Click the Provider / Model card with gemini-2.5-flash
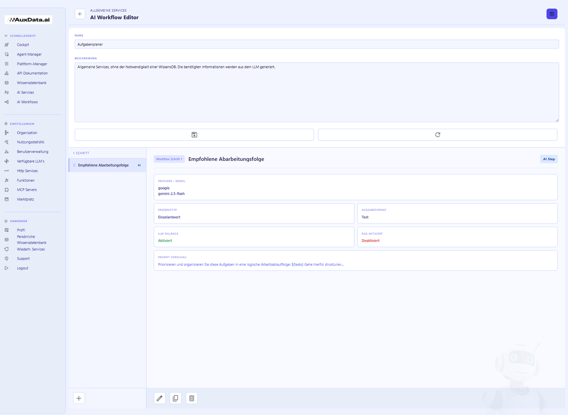Viewport: 568px width, 415px height. pos(355,187)
